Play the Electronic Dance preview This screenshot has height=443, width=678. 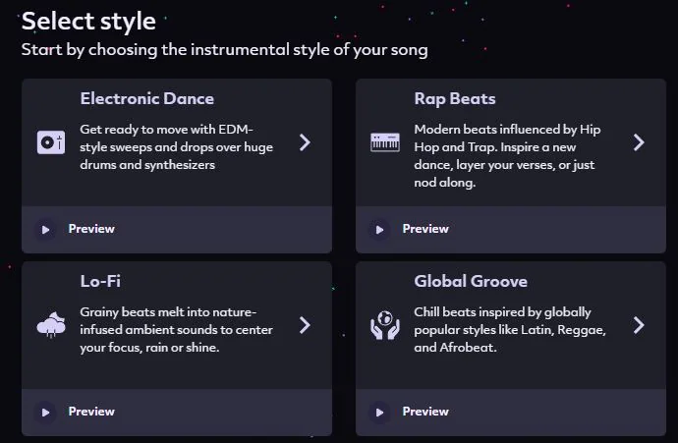click(45, 229)
